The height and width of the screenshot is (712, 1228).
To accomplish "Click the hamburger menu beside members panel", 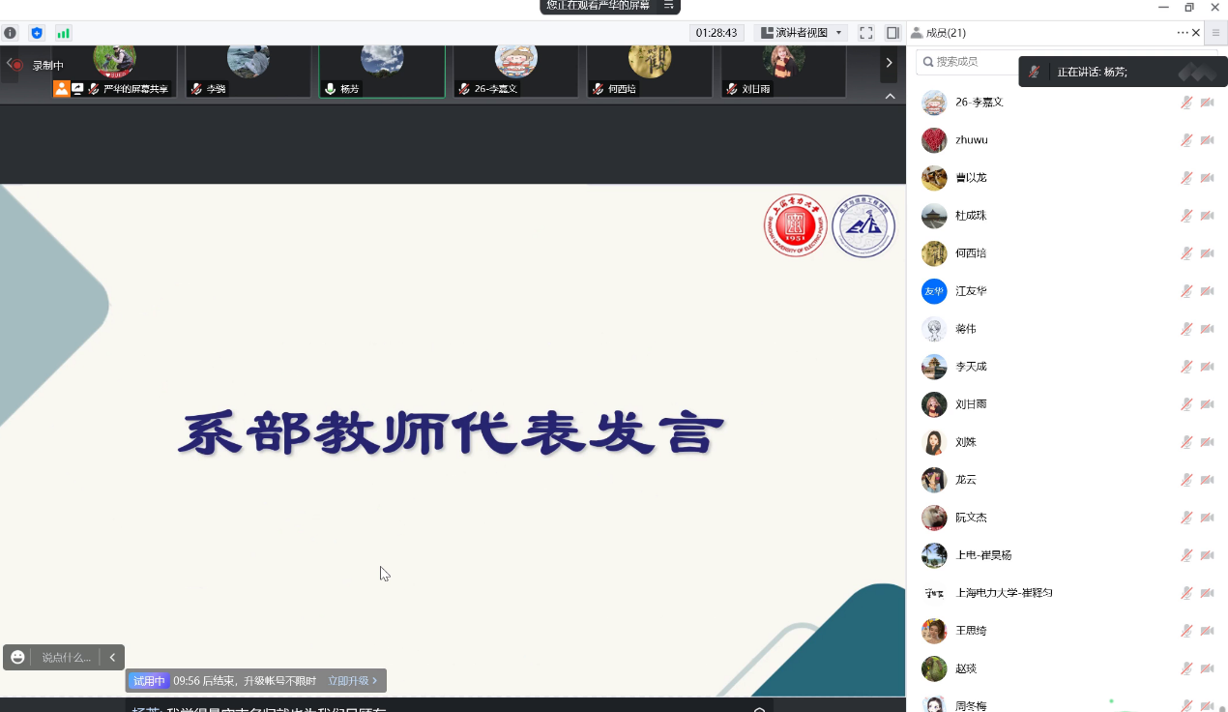I will [1215, 33].
